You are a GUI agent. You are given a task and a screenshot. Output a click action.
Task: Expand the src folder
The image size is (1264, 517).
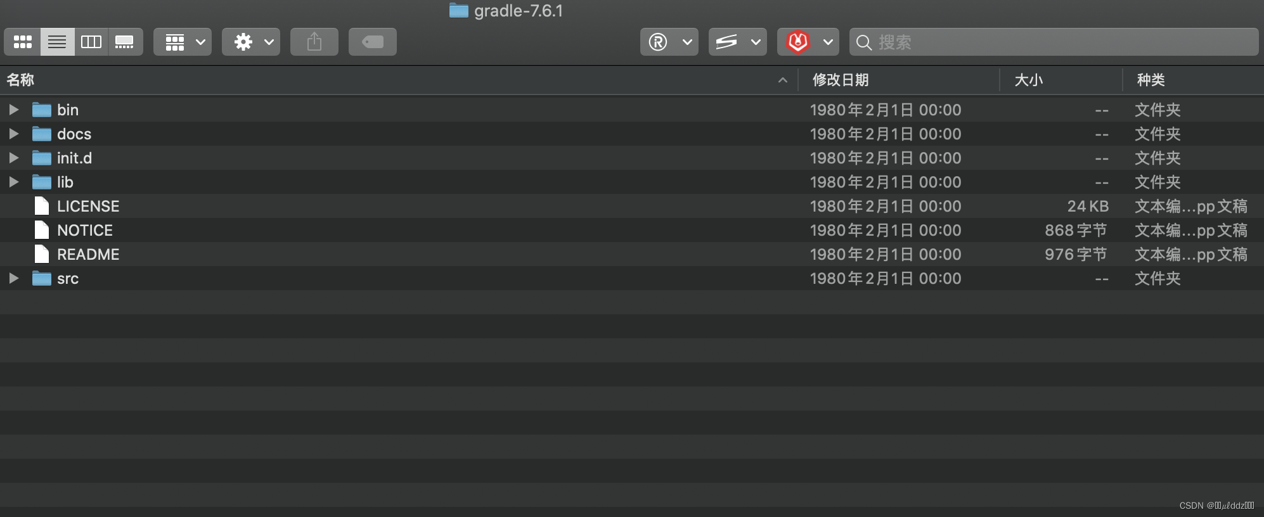13,278
